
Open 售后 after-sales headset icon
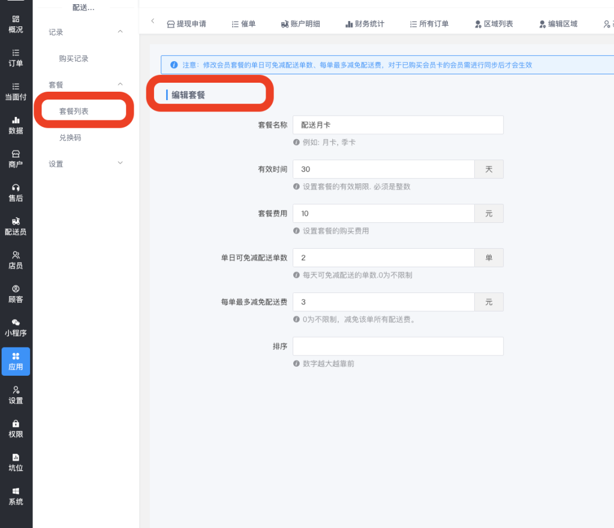click(16, 188)
